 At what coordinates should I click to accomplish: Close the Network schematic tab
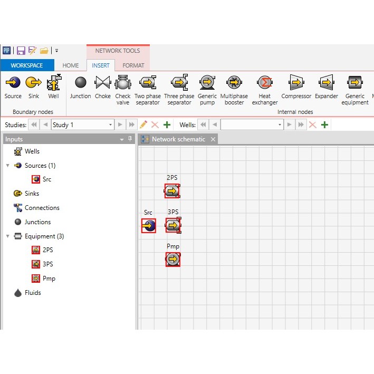(213, 139)
